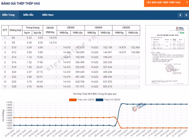This screenshot has height=139, width=189.
Task: Click 399.445 CB300 value in D20 row
Action: click(x=80, y=72)
